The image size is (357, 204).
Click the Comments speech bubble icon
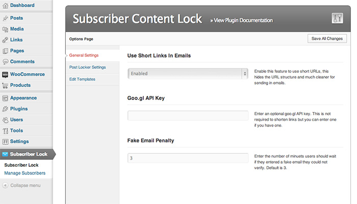click(5, 62)
